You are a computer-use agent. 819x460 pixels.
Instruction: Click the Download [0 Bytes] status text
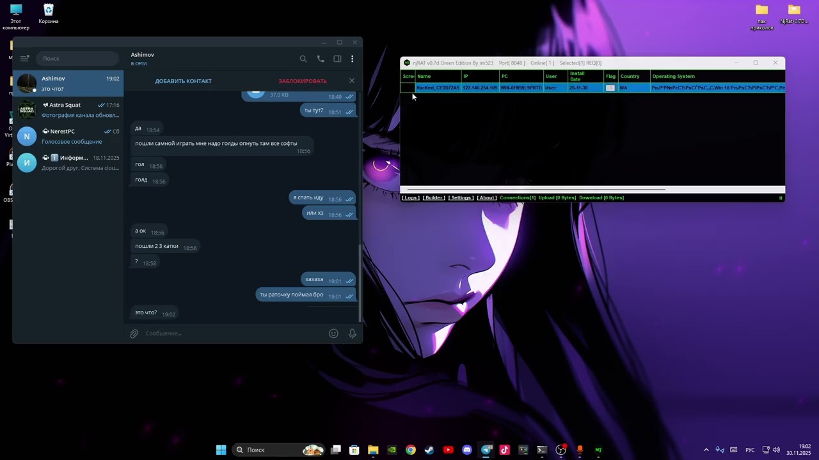pos(601,198)
